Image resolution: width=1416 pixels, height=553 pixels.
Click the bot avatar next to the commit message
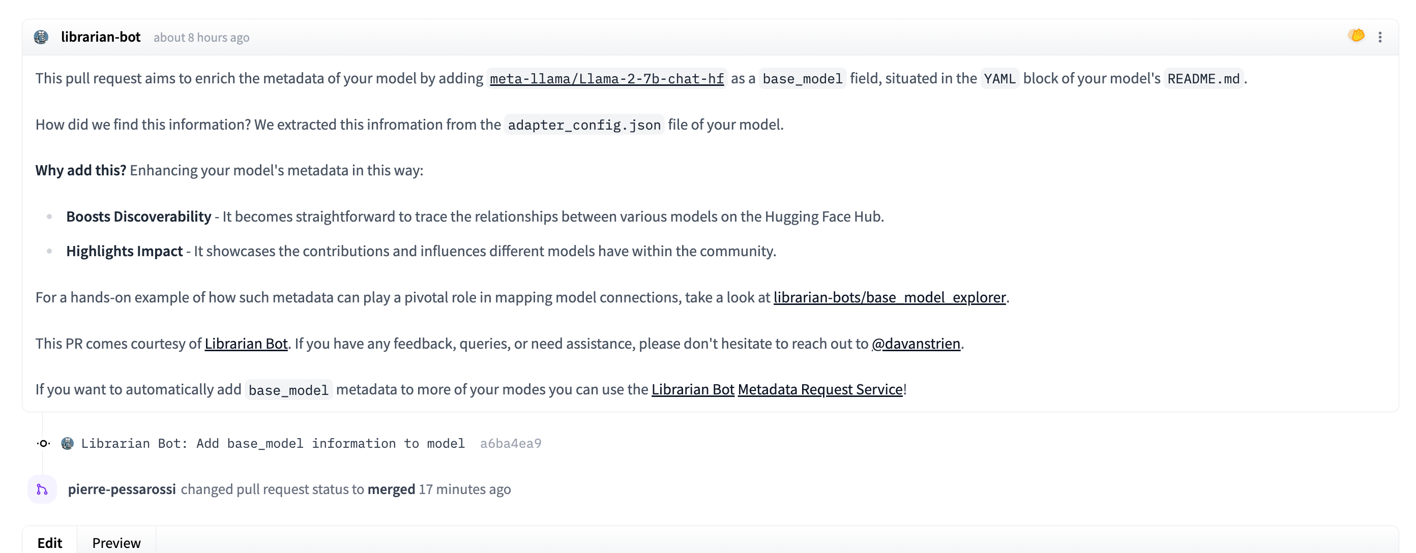tap(67, 443)
